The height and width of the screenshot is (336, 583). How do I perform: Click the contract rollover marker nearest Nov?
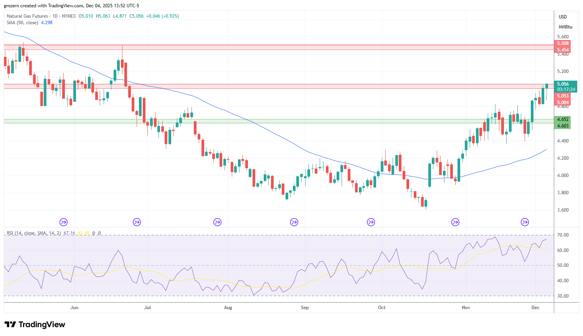click(x=455, y=222)
